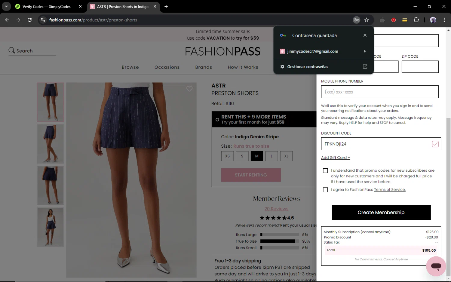The height and width of the screenshot is (282, 451).
Task: Select size XL
Action: [x=286, y=156]
